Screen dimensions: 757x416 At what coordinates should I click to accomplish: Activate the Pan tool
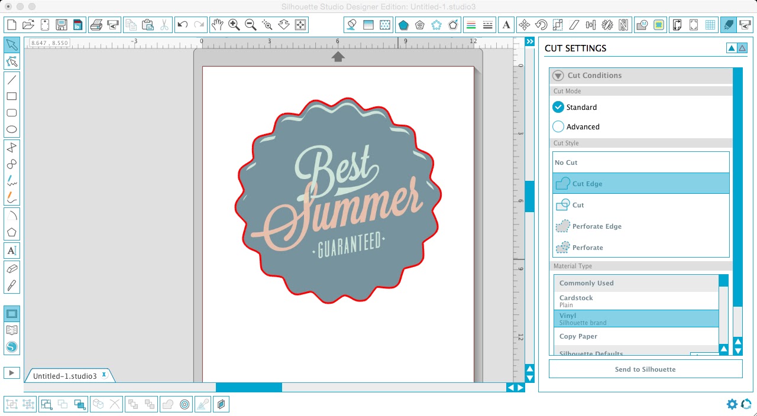point(218,25)
